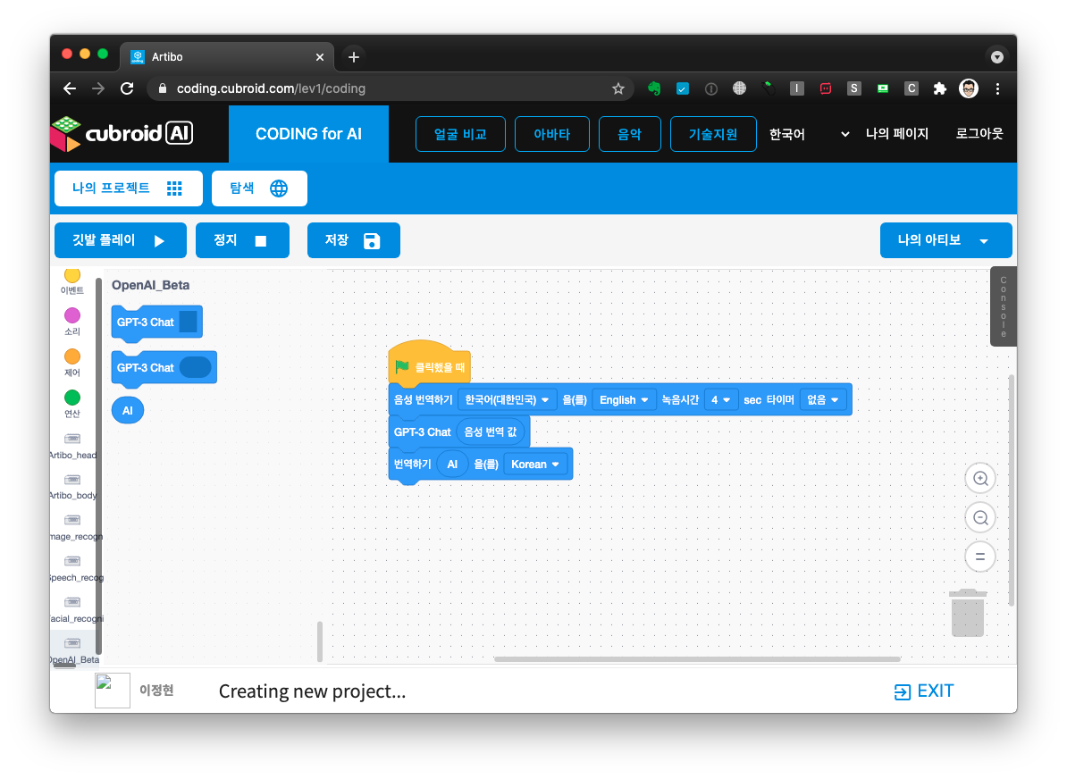Open Chrome's three-dot menu
This screenshot has height=779, width=1067.
click(997, 88)
